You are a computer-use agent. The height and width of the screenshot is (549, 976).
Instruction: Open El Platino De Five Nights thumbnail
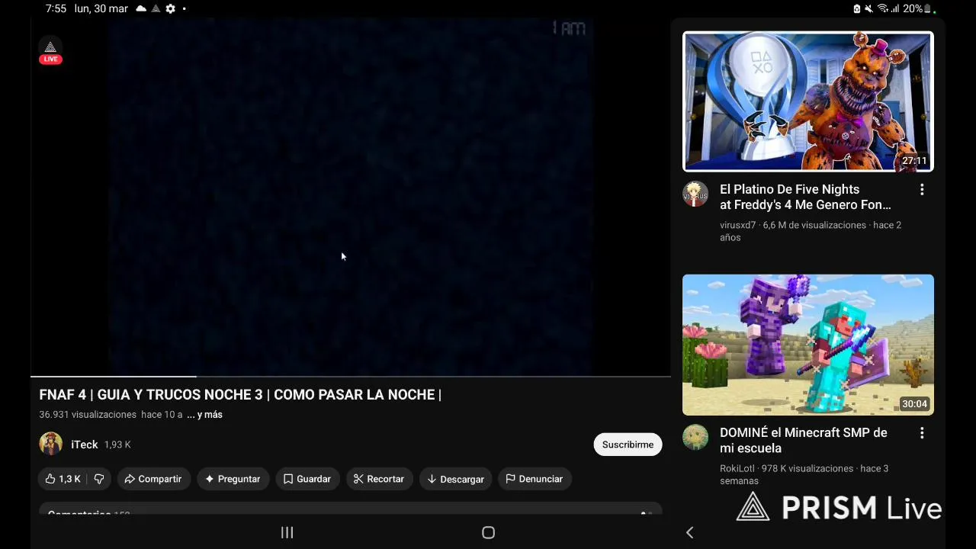[808, 101]
